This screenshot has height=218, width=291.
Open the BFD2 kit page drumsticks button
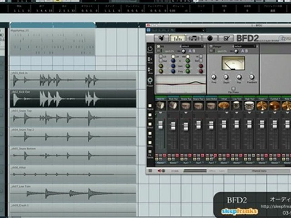point(161,38)
